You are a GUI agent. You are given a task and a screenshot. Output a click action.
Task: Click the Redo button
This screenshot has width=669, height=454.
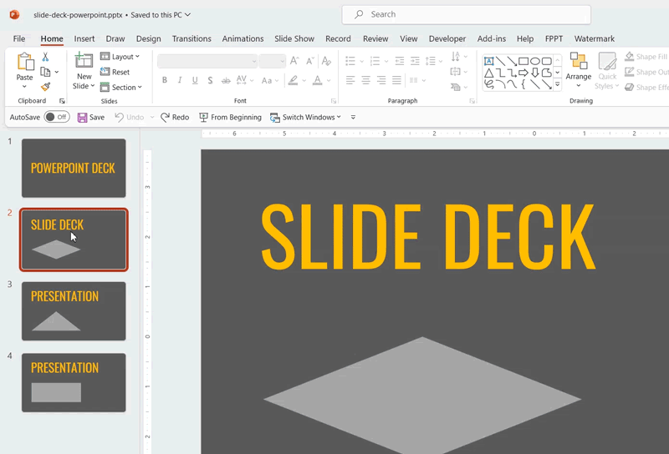pyautogui.click(x=175, y=117)
